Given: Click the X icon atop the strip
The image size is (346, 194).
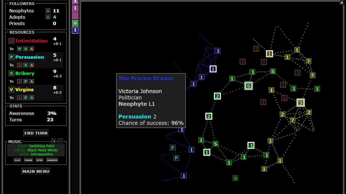Looking at the screenshot, I should 75,2.
